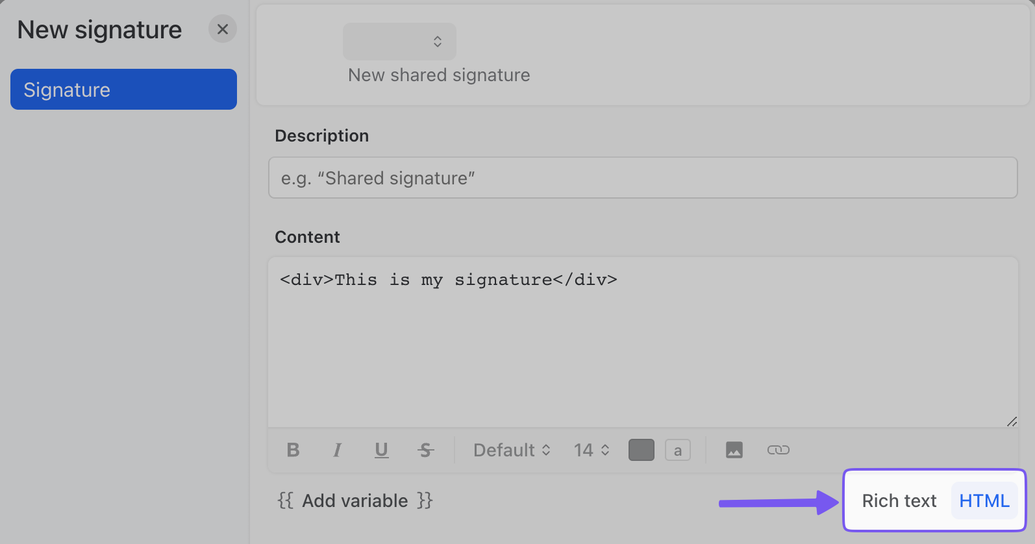Select the Signature tab in the sidebar

click(123, 89)
